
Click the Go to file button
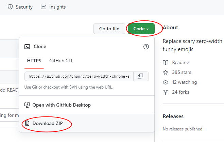[x=109, y=29]
